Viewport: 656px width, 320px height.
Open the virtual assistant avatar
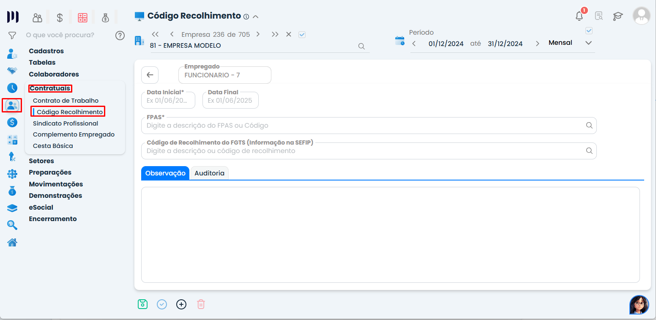click(639, 305)
